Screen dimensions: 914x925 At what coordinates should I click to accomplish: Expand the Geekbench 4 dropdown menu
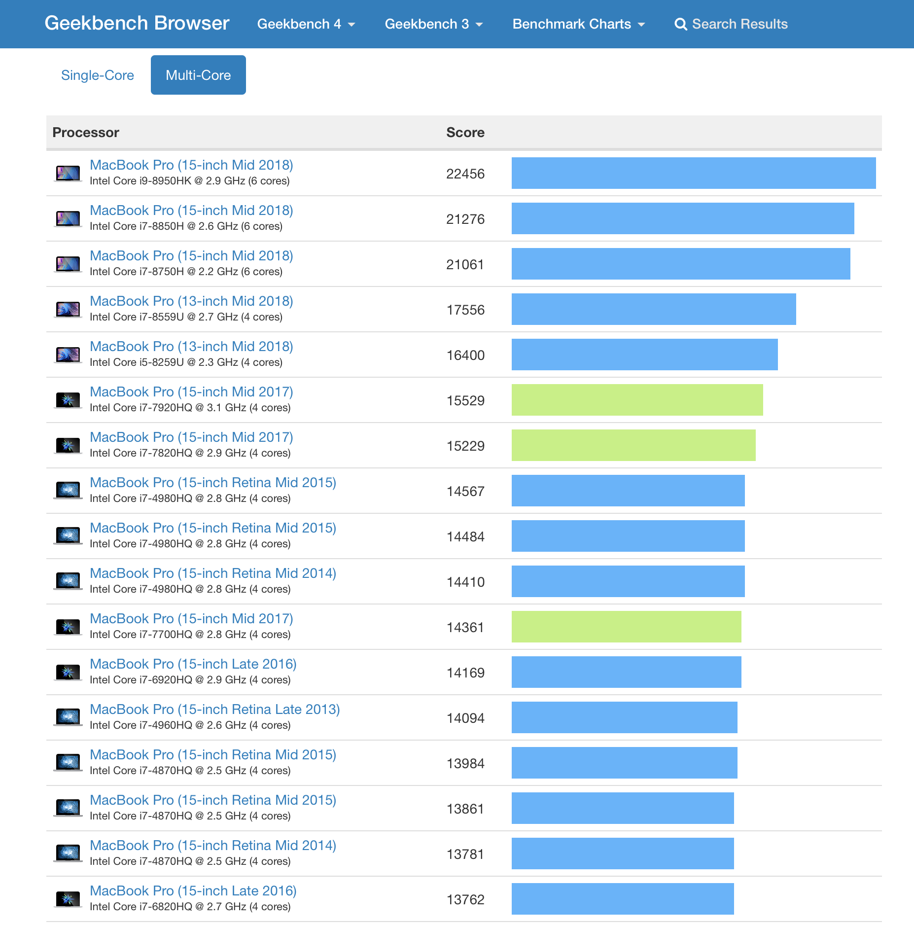[x=306, y=24]
